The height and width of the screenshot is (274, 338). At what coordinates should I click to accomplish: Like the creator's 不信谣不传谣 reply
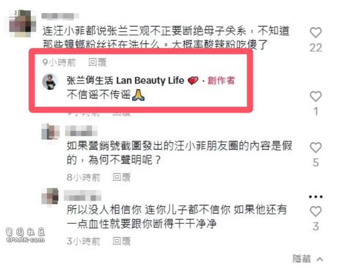pos(316,96)
